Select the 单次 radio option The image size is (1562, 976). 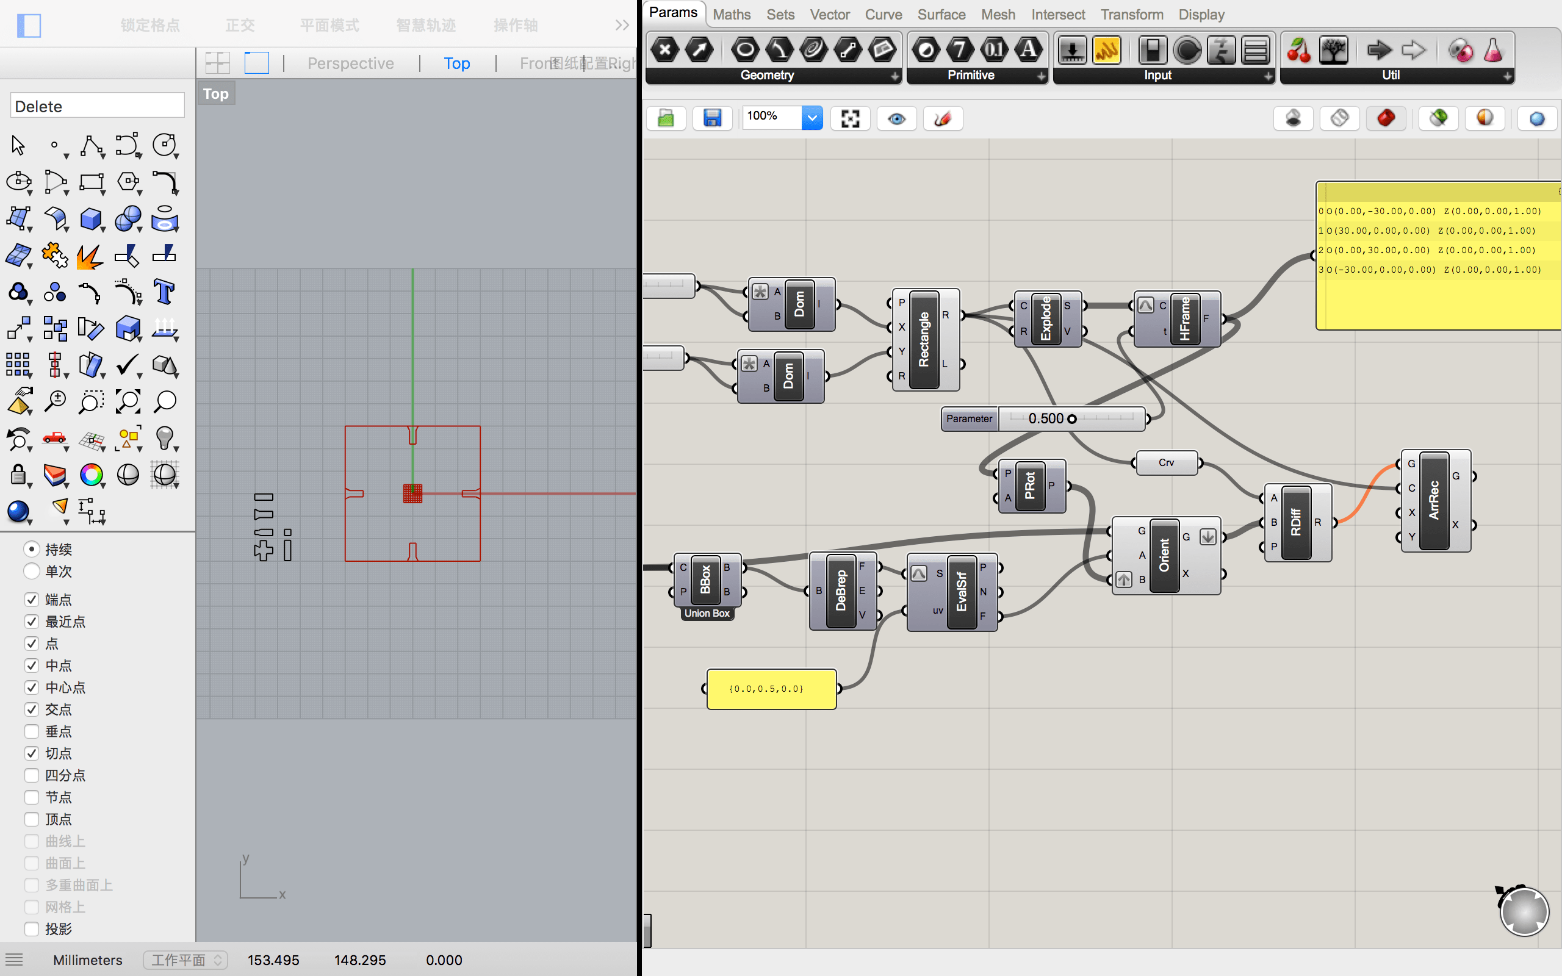tap(32, 572)
